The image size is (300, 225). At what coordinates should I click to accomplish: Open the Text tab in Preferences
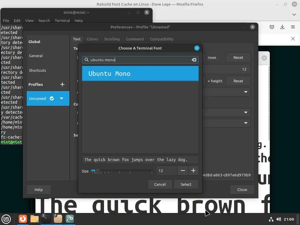[77, 39]
